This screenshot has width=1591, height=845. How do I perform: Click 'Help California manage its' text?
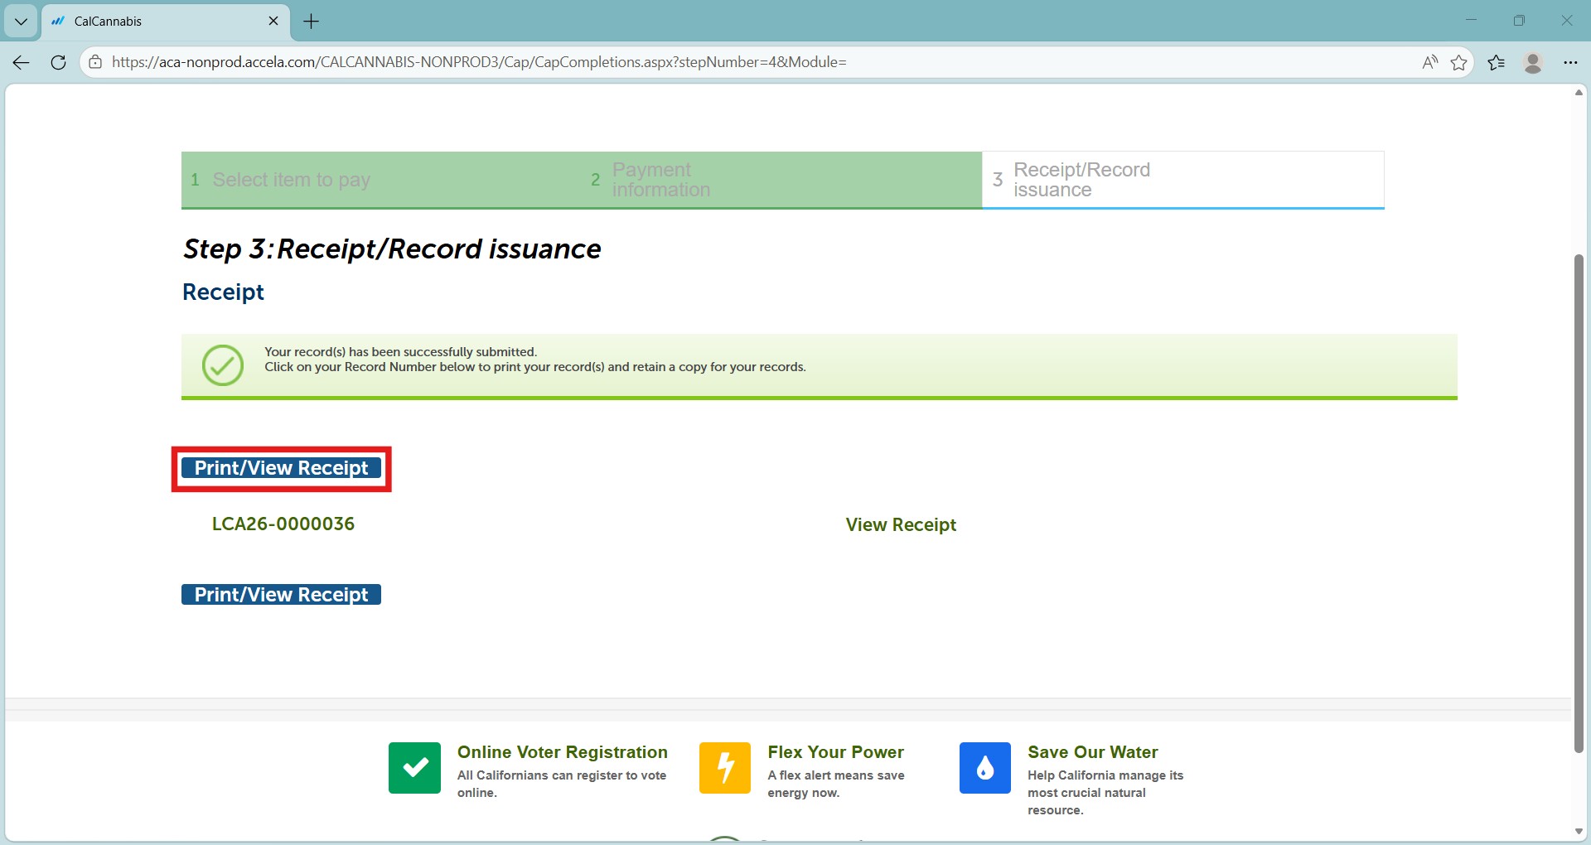1105,775
